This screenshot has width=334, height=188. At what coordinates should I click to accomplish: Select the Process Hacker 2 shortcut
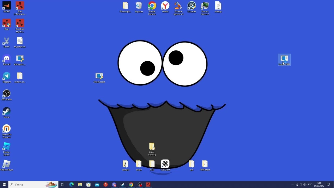click(205, 8)
